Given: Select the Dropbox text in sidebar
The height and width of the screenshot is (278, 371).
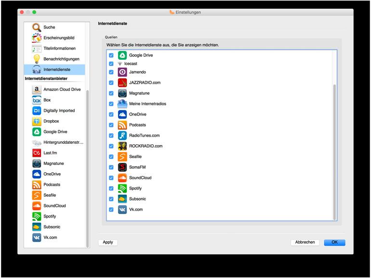Looking at the screenshot, I should click(x=51, y=121).
